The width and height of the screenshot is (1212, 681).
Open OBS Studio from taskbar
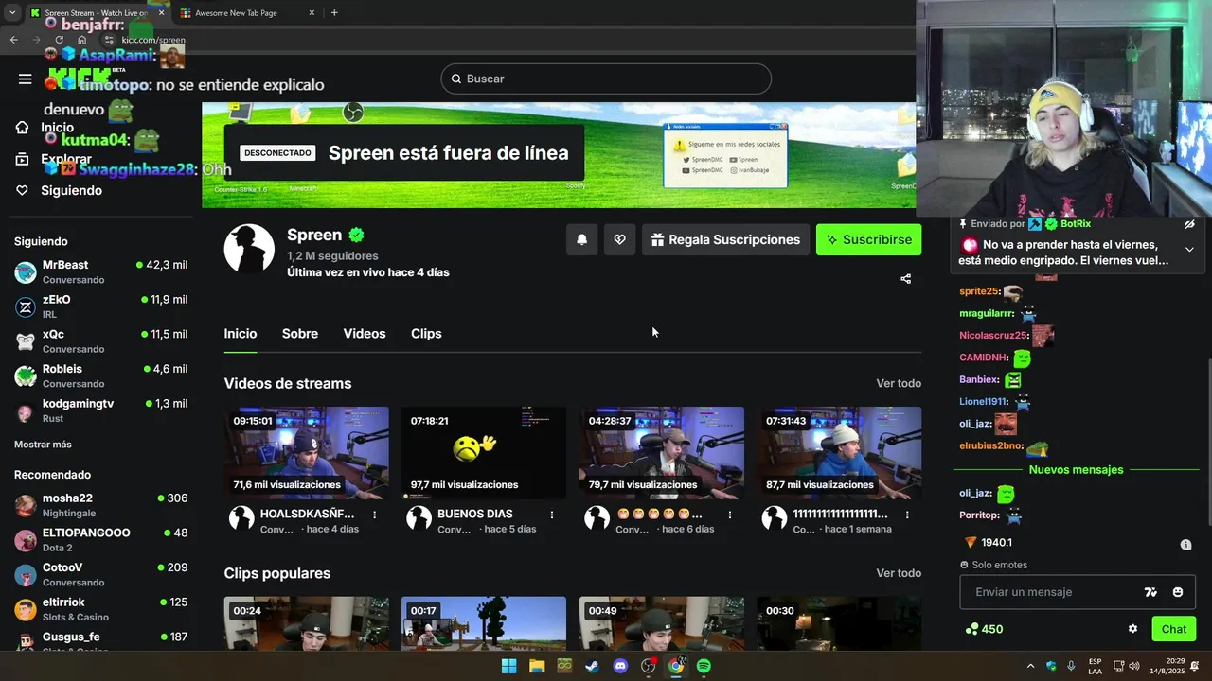(648, 666)
